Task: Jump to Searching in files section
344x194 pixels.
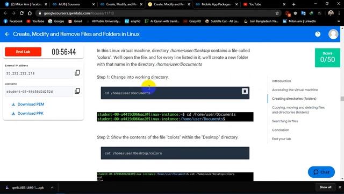Action: pyautogui.click(x=285, y=121)
